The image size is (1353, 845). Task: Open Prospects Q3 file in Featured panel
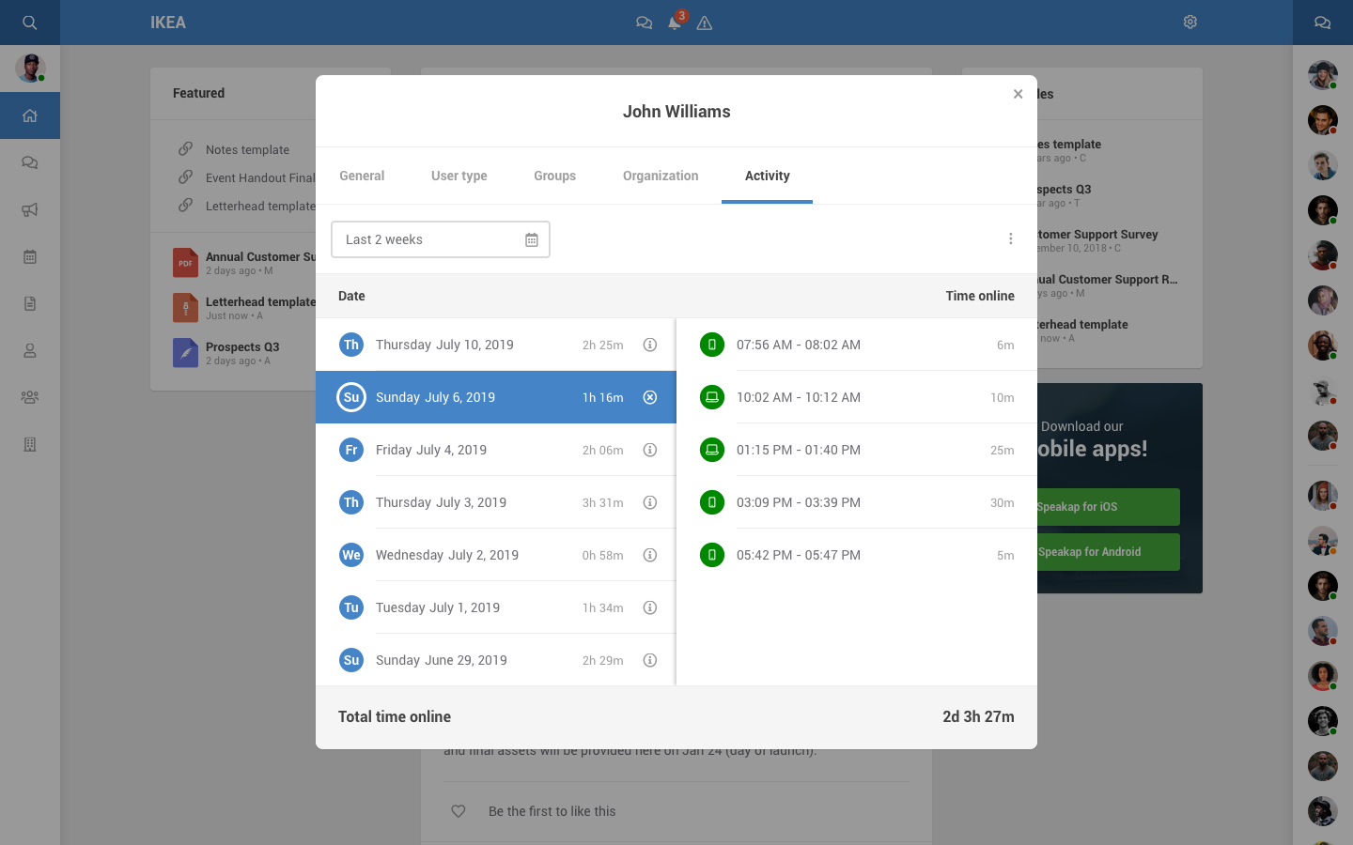pos(226,353)
